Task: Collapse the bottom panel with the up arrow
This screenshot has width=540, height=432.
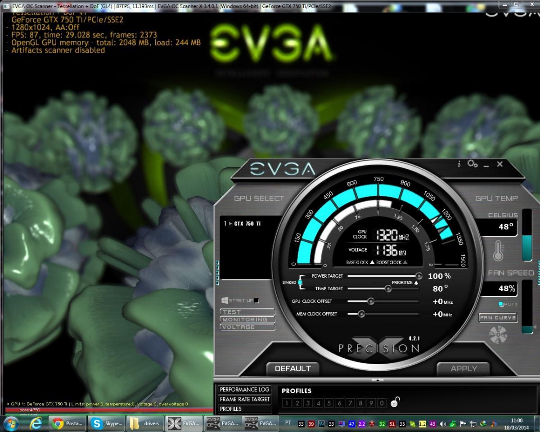Action: [x=377, y=380]
